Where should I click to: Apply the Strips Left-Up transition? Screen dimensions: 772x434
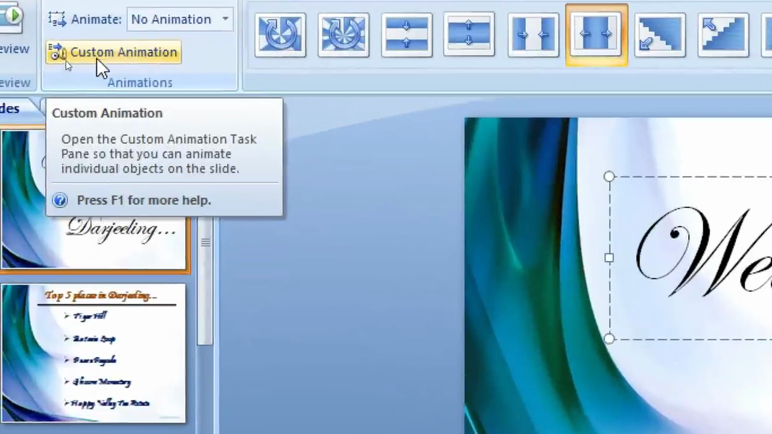pyautogui.click(x=723, y=34)
